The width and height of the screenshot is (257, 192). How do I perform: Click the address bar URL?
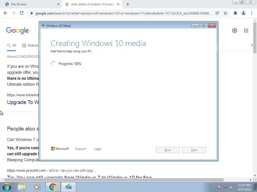click(123, 13)
